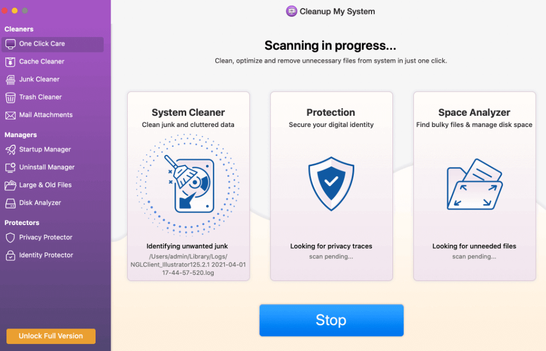
Task: Click the Cache Cleaner sidebar icon
Action: pyautogui.click(x=10, y=62)
